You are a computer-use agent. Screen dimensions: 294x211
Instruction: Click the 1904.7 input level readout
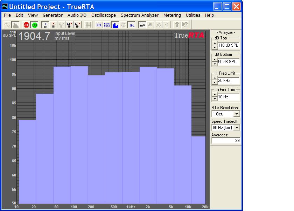[x=34, y=36]
